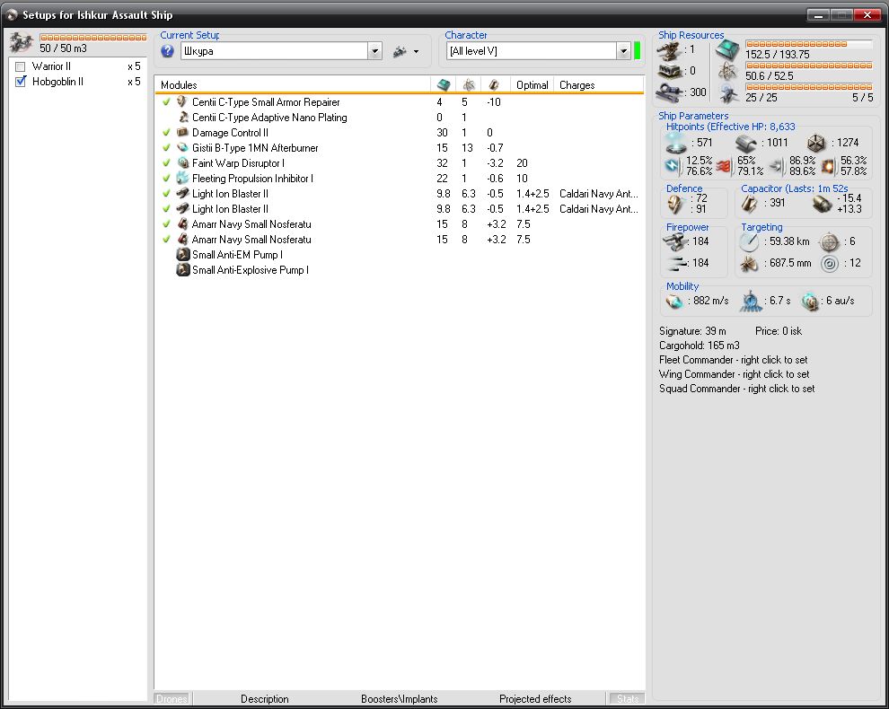Image resolution: width=889 pixels, height=709 pixels.
Task: Click the 1MN Afterburner module icon
Action: pyautogui.click(x=182, y=148)
